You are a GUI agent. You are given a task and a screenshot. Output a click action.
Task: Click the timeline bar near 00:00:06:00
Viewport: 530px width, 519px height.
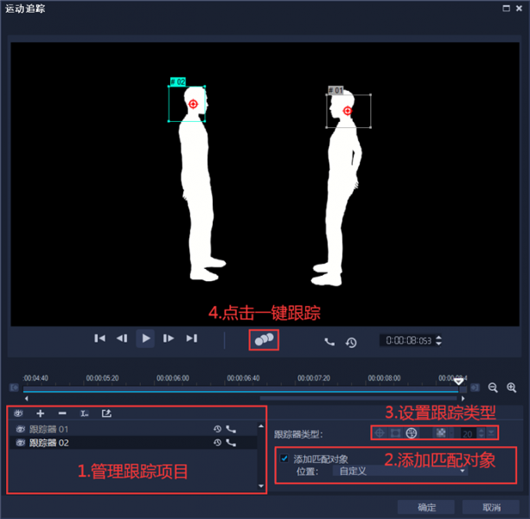tap(173, 389)
